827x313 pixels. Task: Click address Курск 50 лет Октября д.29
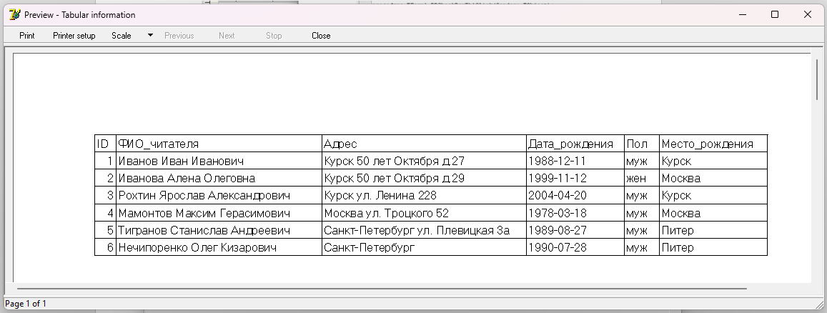coord(424,178)
